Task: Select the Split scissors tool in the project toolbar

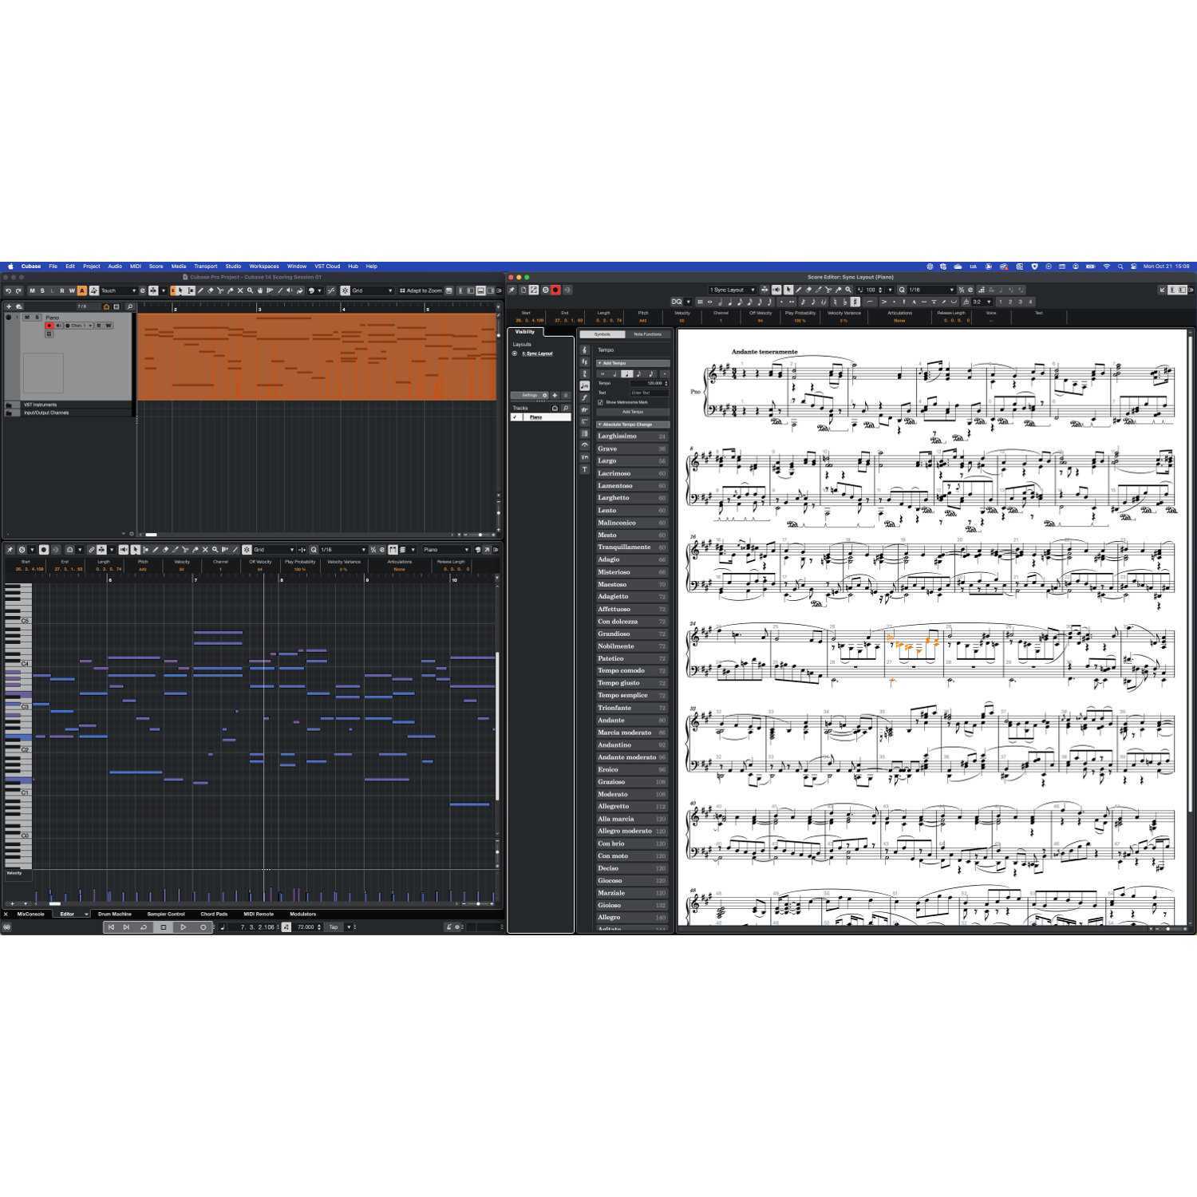Action: pyautogui.click(x=220, y=290)
